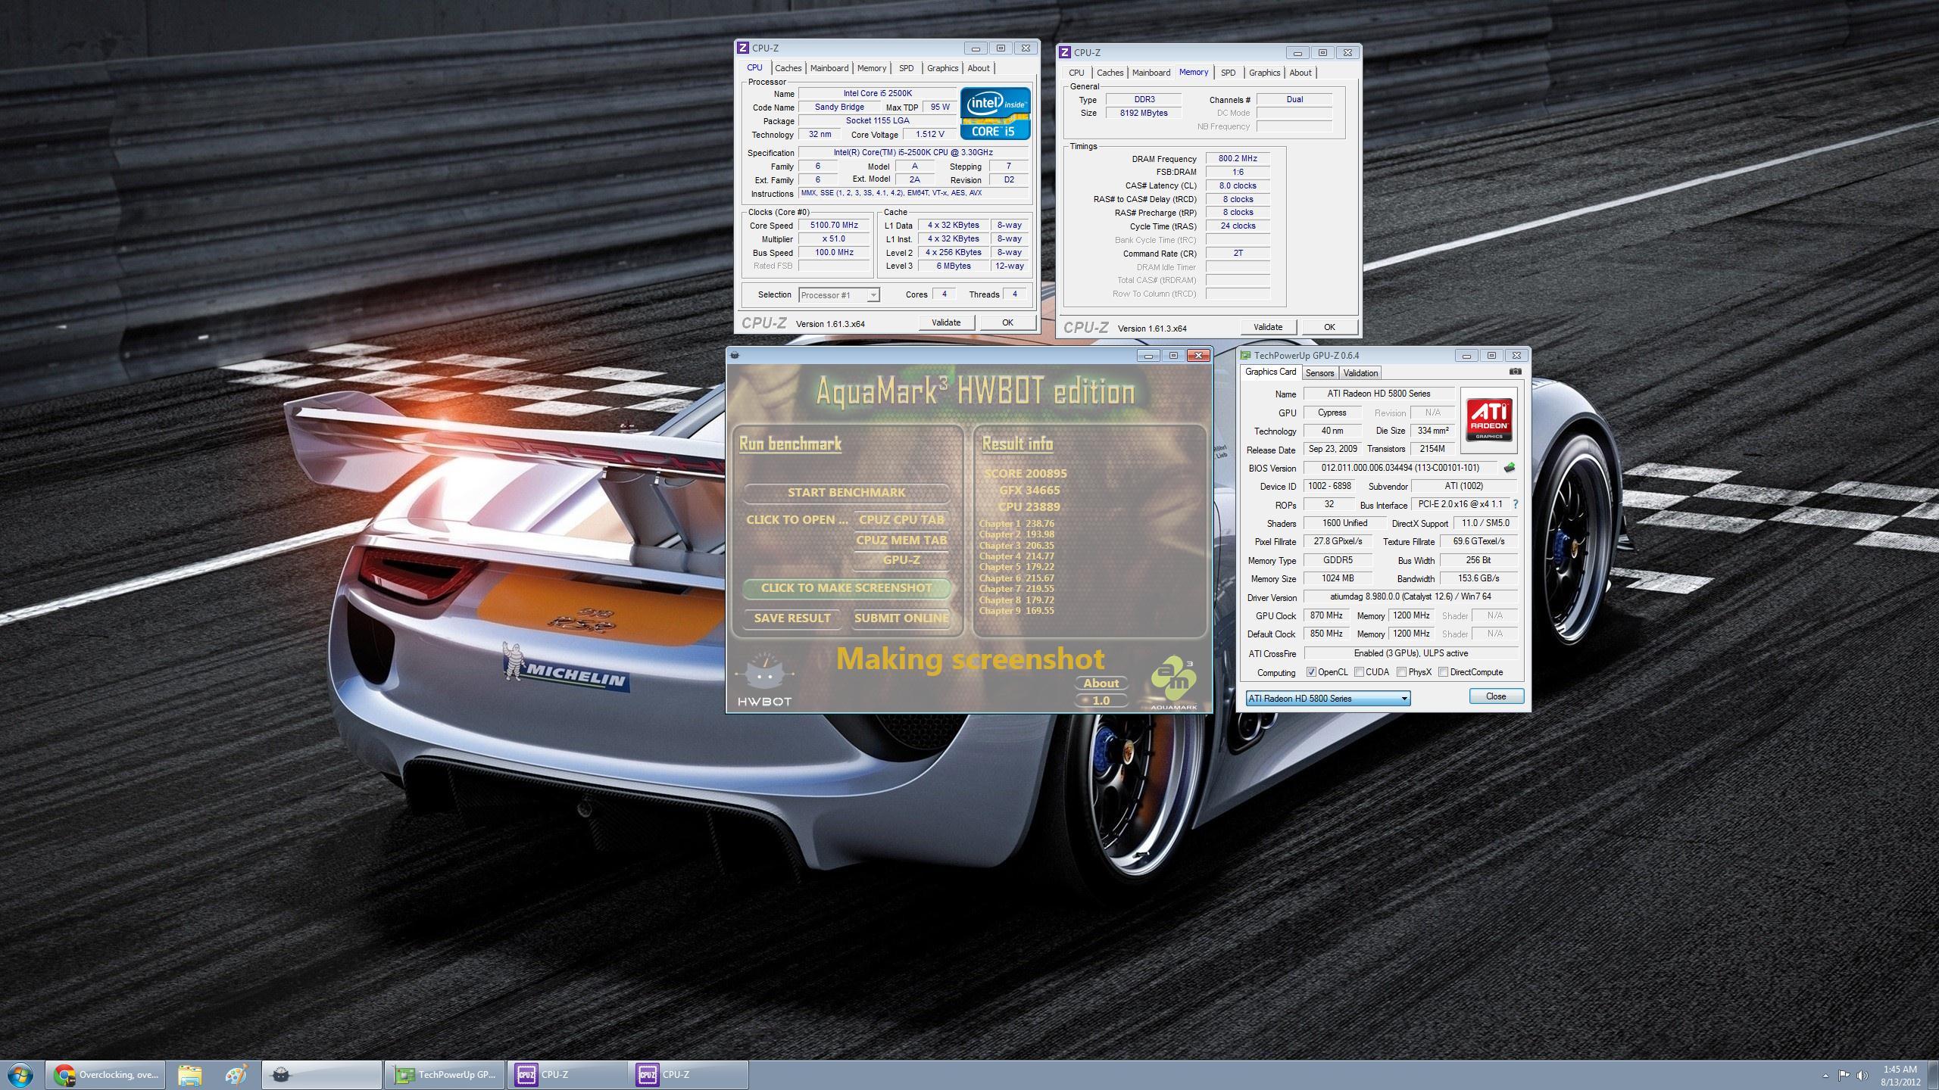Image resolution: width=1939 pixels, height=1090 pixels.
Task: Click CPUZ CPU TAB button
Action: (x=901, y=520)
